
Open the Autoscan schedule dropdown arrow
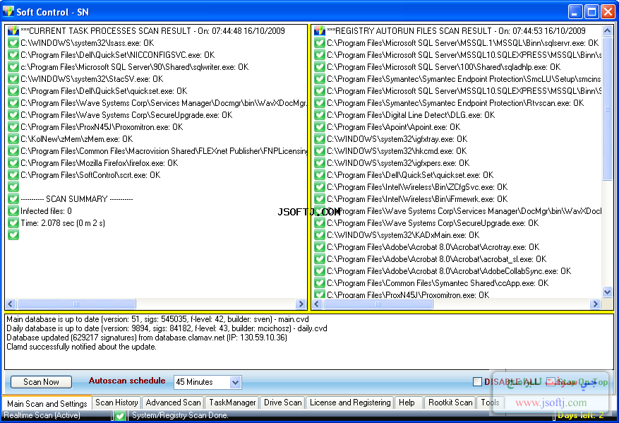tap(235, 382)
